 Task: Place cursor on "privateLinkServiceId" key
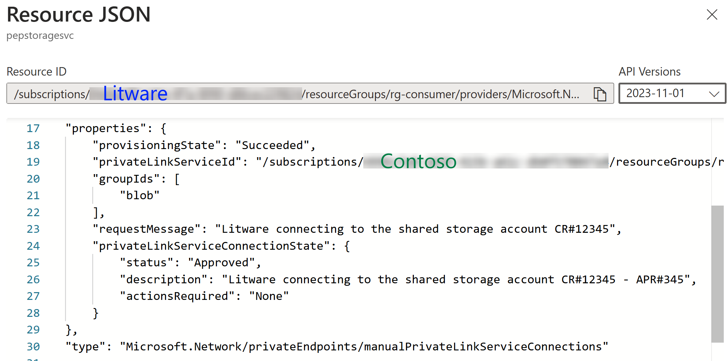point(167,162)
